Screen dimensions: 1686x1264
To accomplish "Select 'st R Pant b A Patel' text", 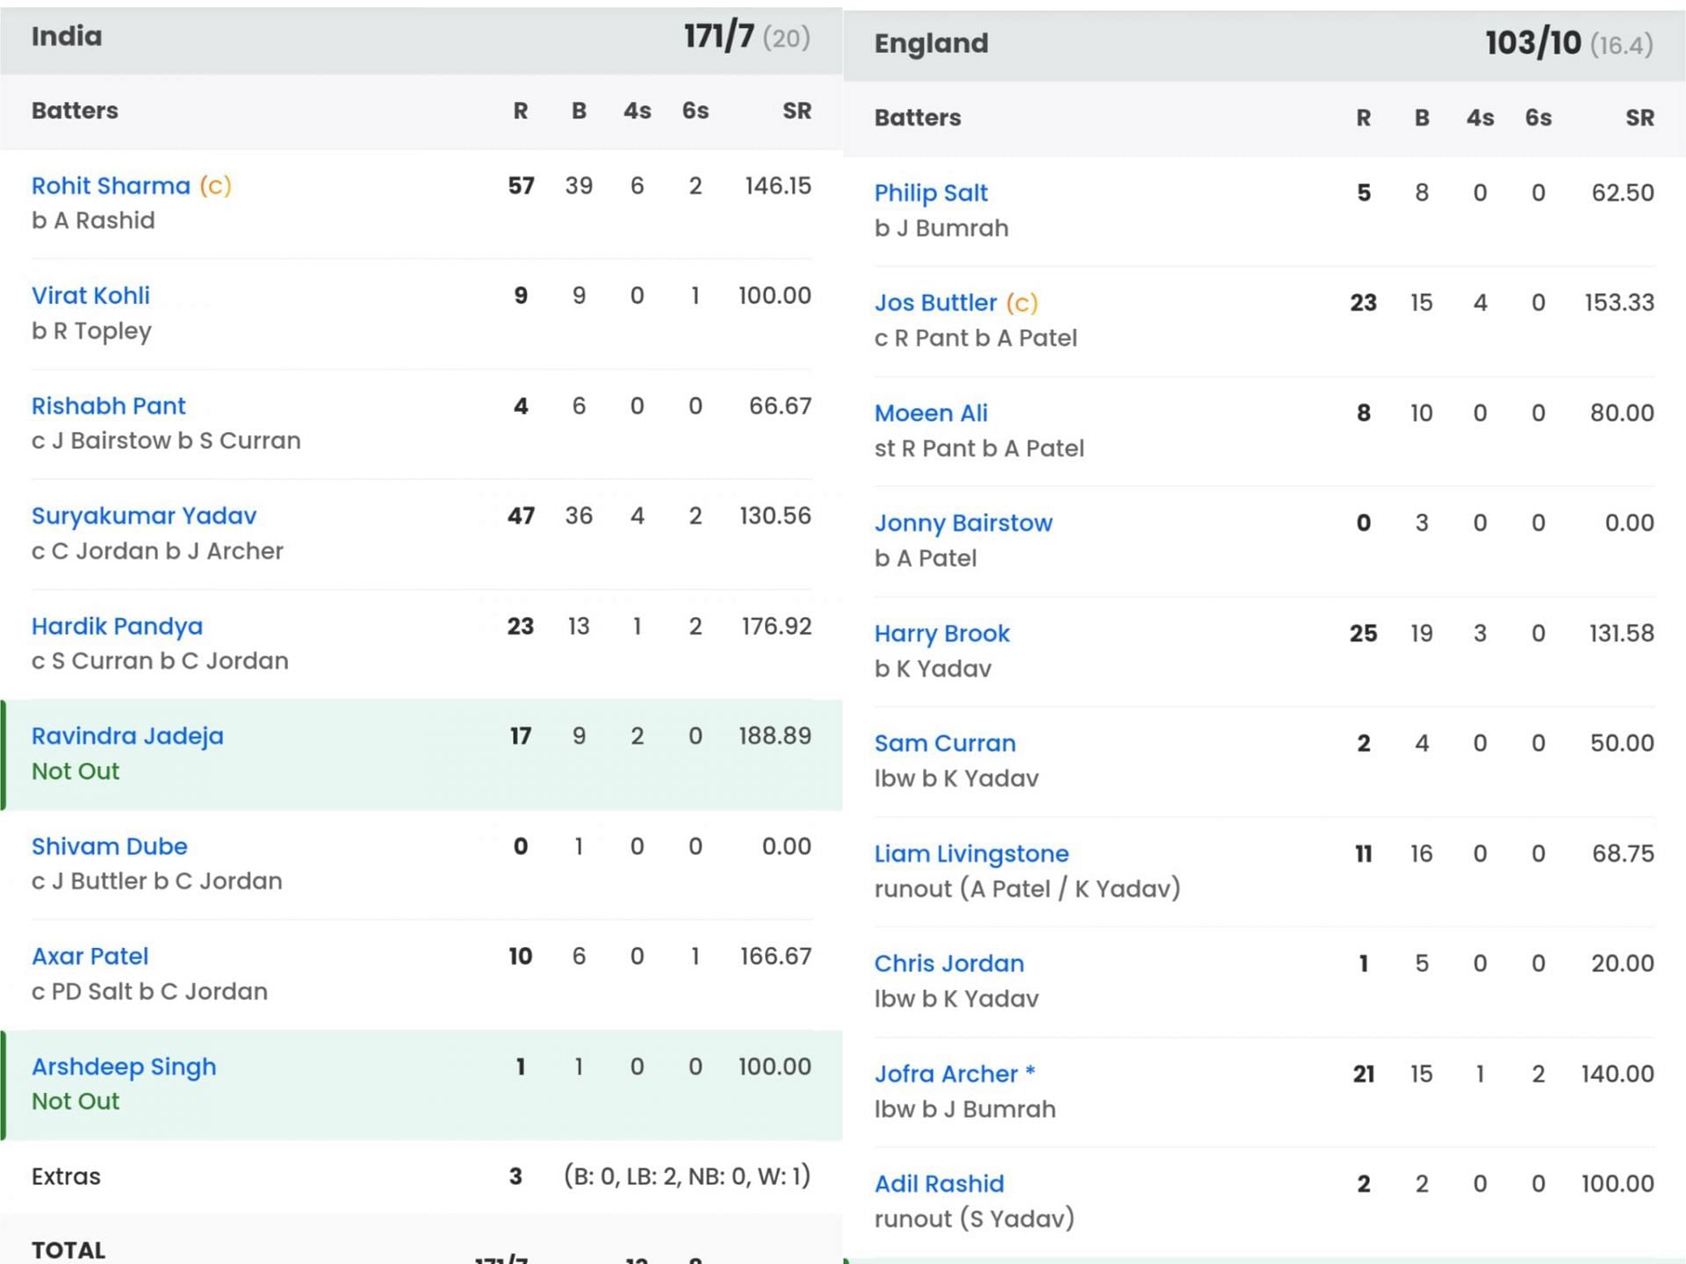I will (x=979, y=449).
